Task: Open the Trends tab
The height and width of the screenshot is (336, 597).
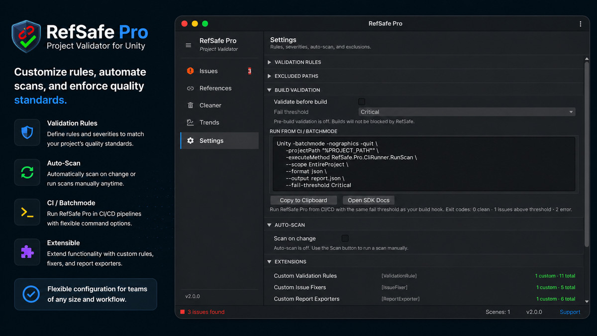Action: click(219, 122)
